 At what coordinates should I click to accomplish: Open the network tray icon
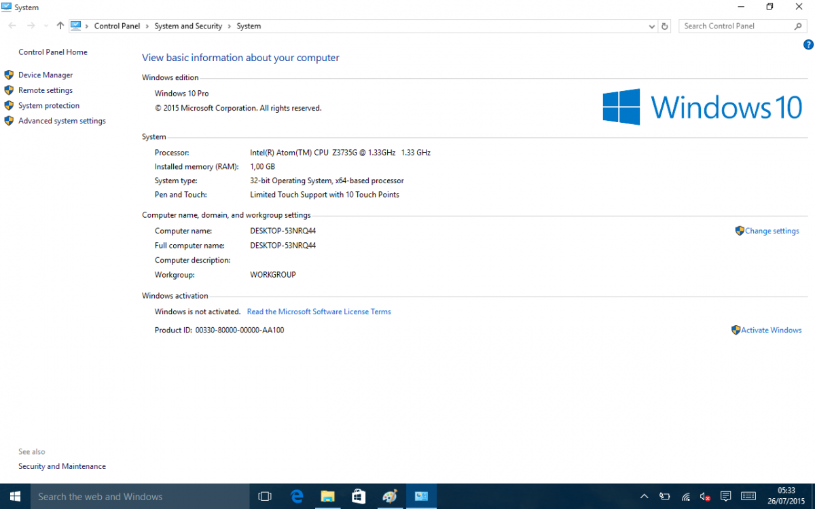[x=686, y=497]
